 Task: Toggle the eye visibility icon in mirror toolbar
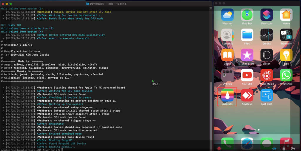tap(274, 149)
